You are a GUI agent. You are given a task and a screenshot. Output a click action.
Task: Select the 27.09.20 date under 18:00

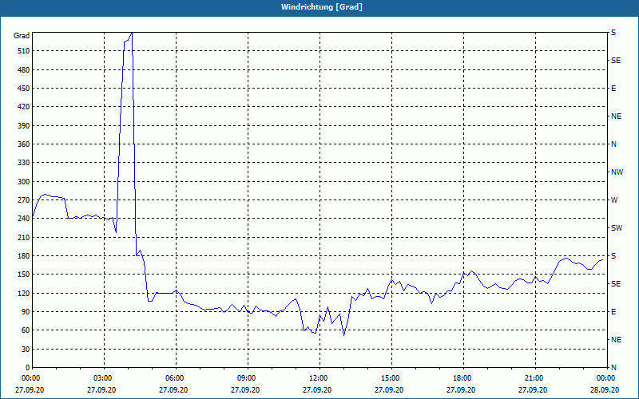pyautogui.click(x=461, y=390)
